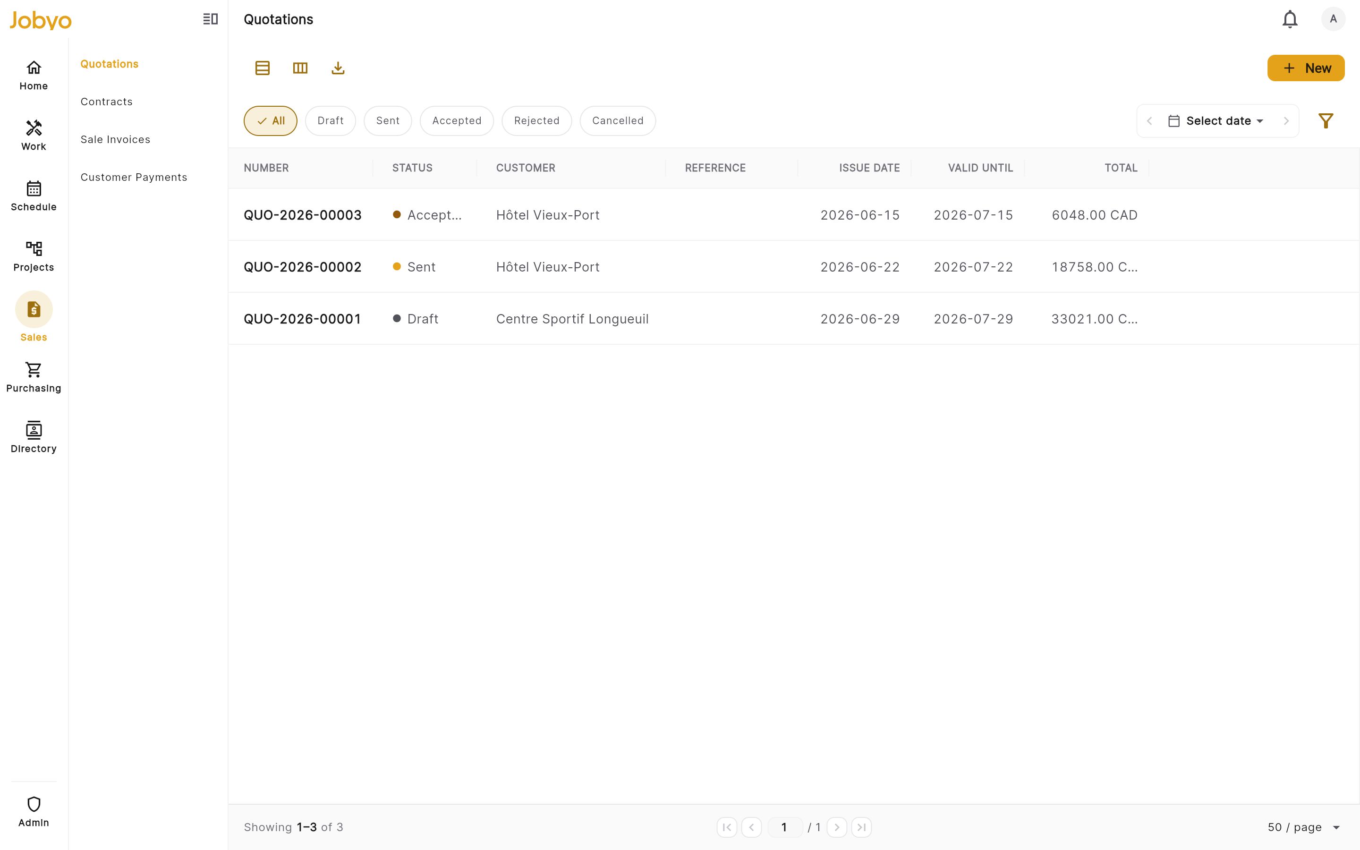Filter quotations by Rejected status
The image size is (1360, 850).
[x=537, y=121]
